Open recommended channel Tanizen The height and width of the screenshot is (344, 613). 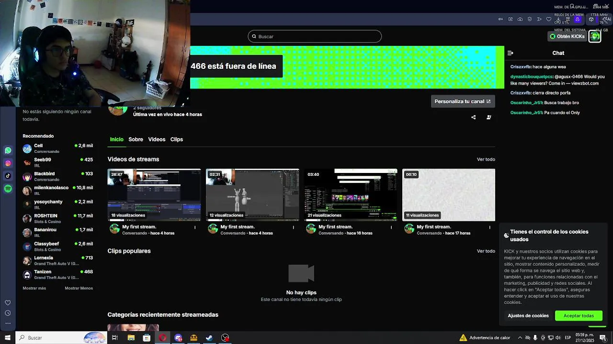point(57,275)
